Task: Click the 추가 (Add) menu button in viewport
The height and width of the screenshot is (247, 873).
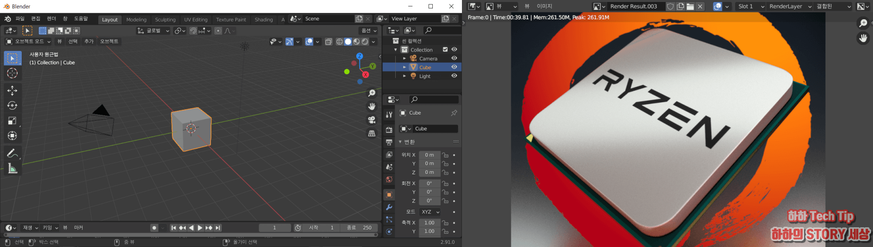Action: coord(89,41)
